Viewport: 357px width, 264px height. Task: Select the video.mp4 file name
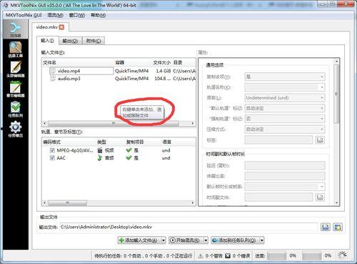coord(69,71)
